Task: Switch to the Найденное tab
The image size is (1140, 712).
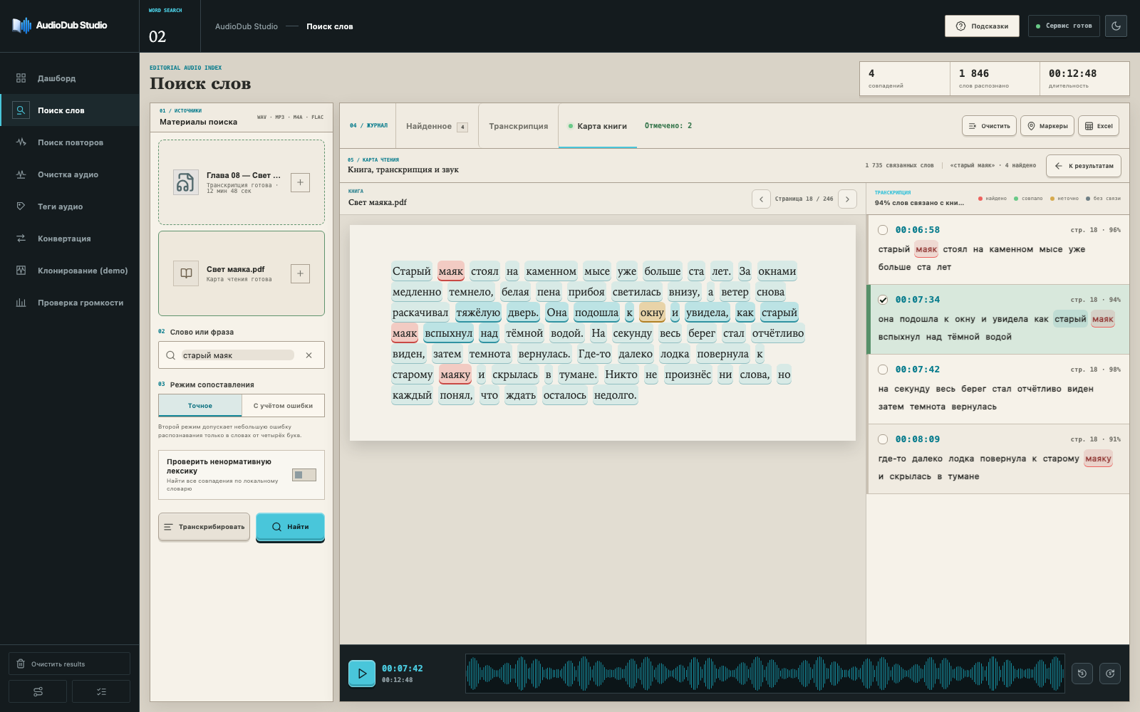Action: 437,126
